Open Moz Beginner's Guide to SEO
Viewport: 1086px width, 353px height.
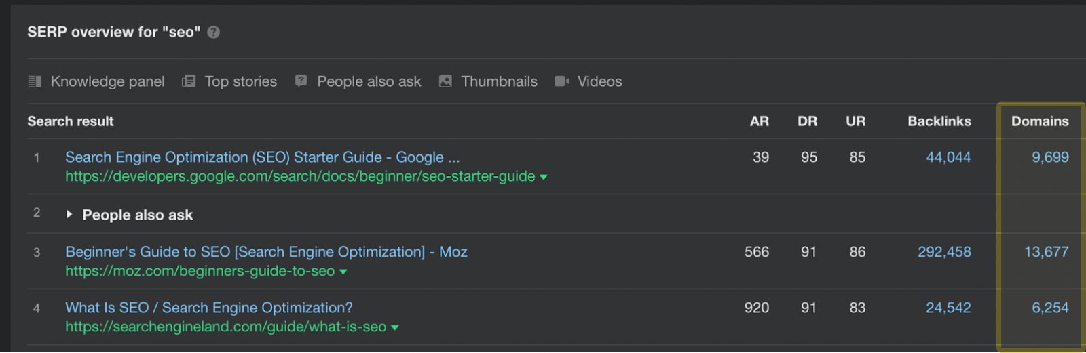click(x=266, y=252)
